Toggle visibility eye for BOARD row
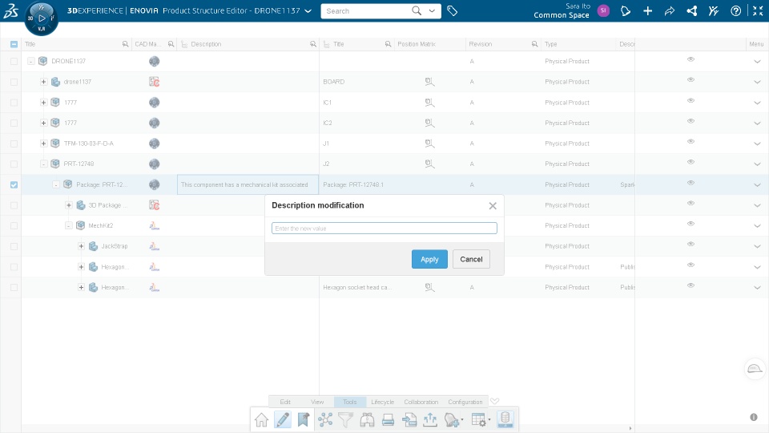The height and width of the screenshot is (433, 769). pyautogui.click(x=690, y=80)
